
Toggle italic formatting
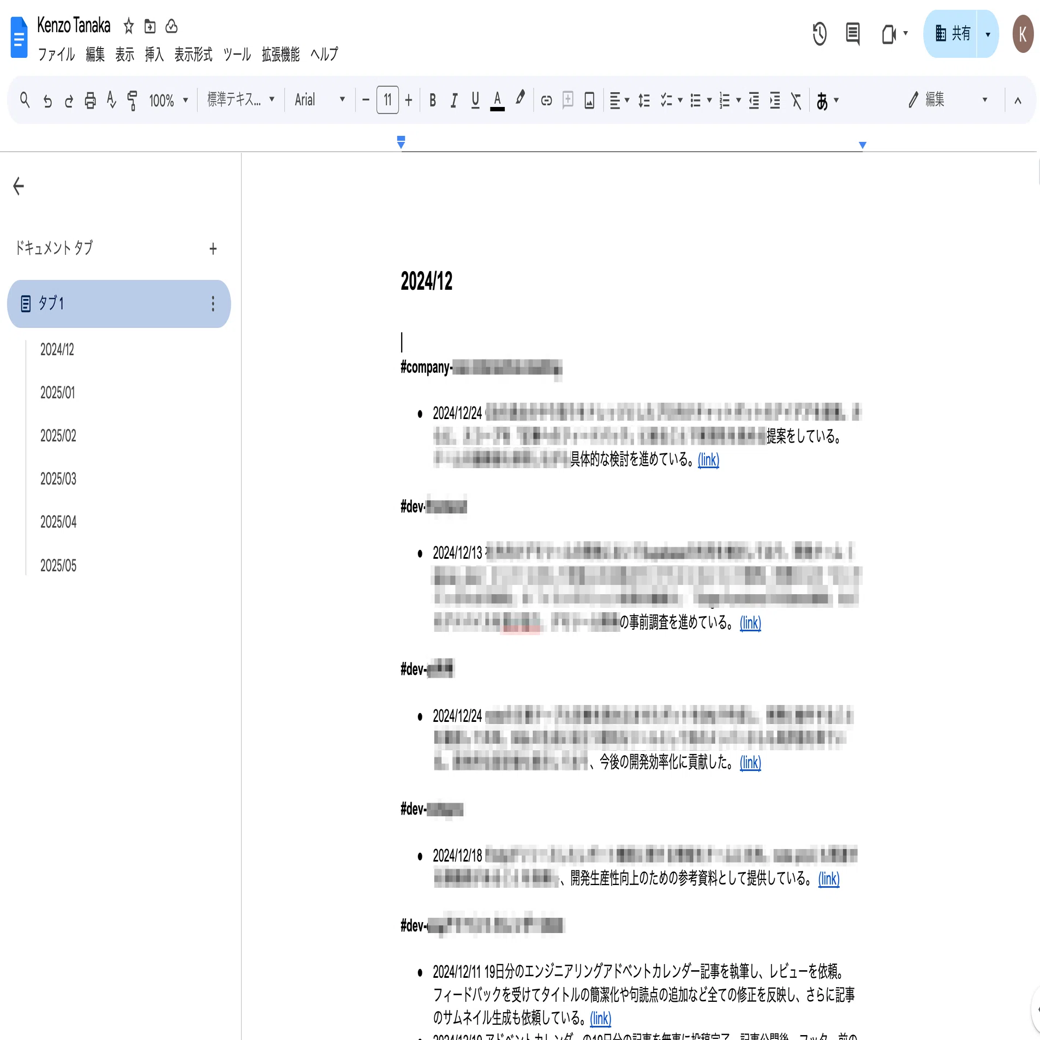pos(453,100)
